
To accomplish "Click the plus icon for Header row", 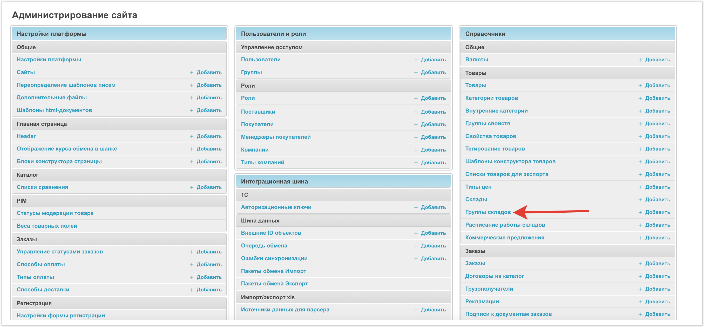I will point(192,136).
